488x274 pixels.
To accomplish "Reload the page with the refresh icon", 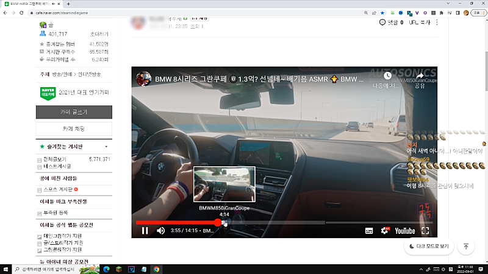I will pyautogui.click(x=21, y=13).
